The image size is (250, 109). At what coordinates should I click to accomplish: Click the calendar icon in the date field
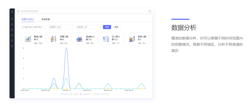tap(24, 27)
